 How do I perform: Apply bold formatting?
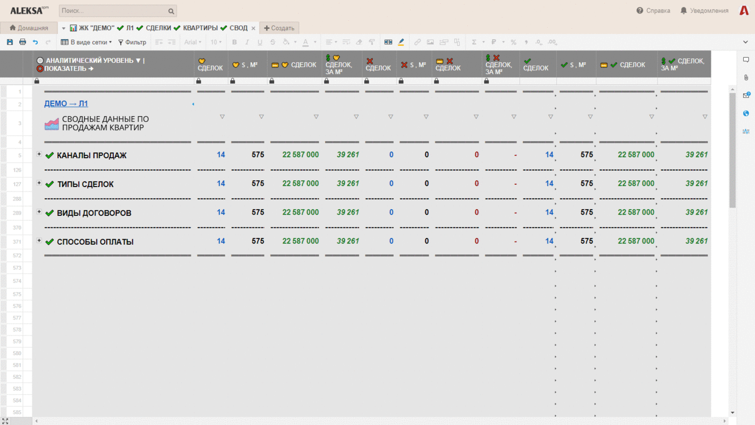click(x=234, y=42)
